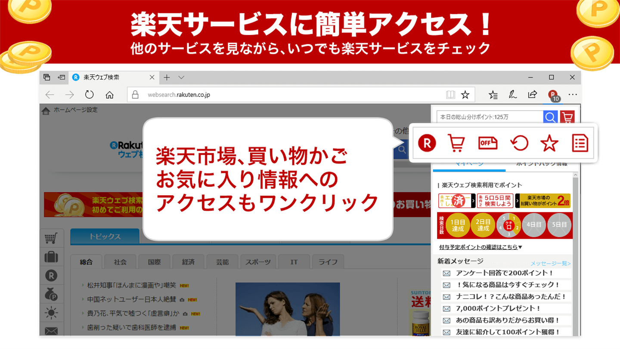Select the 総合 news tab

click(86, 262)
